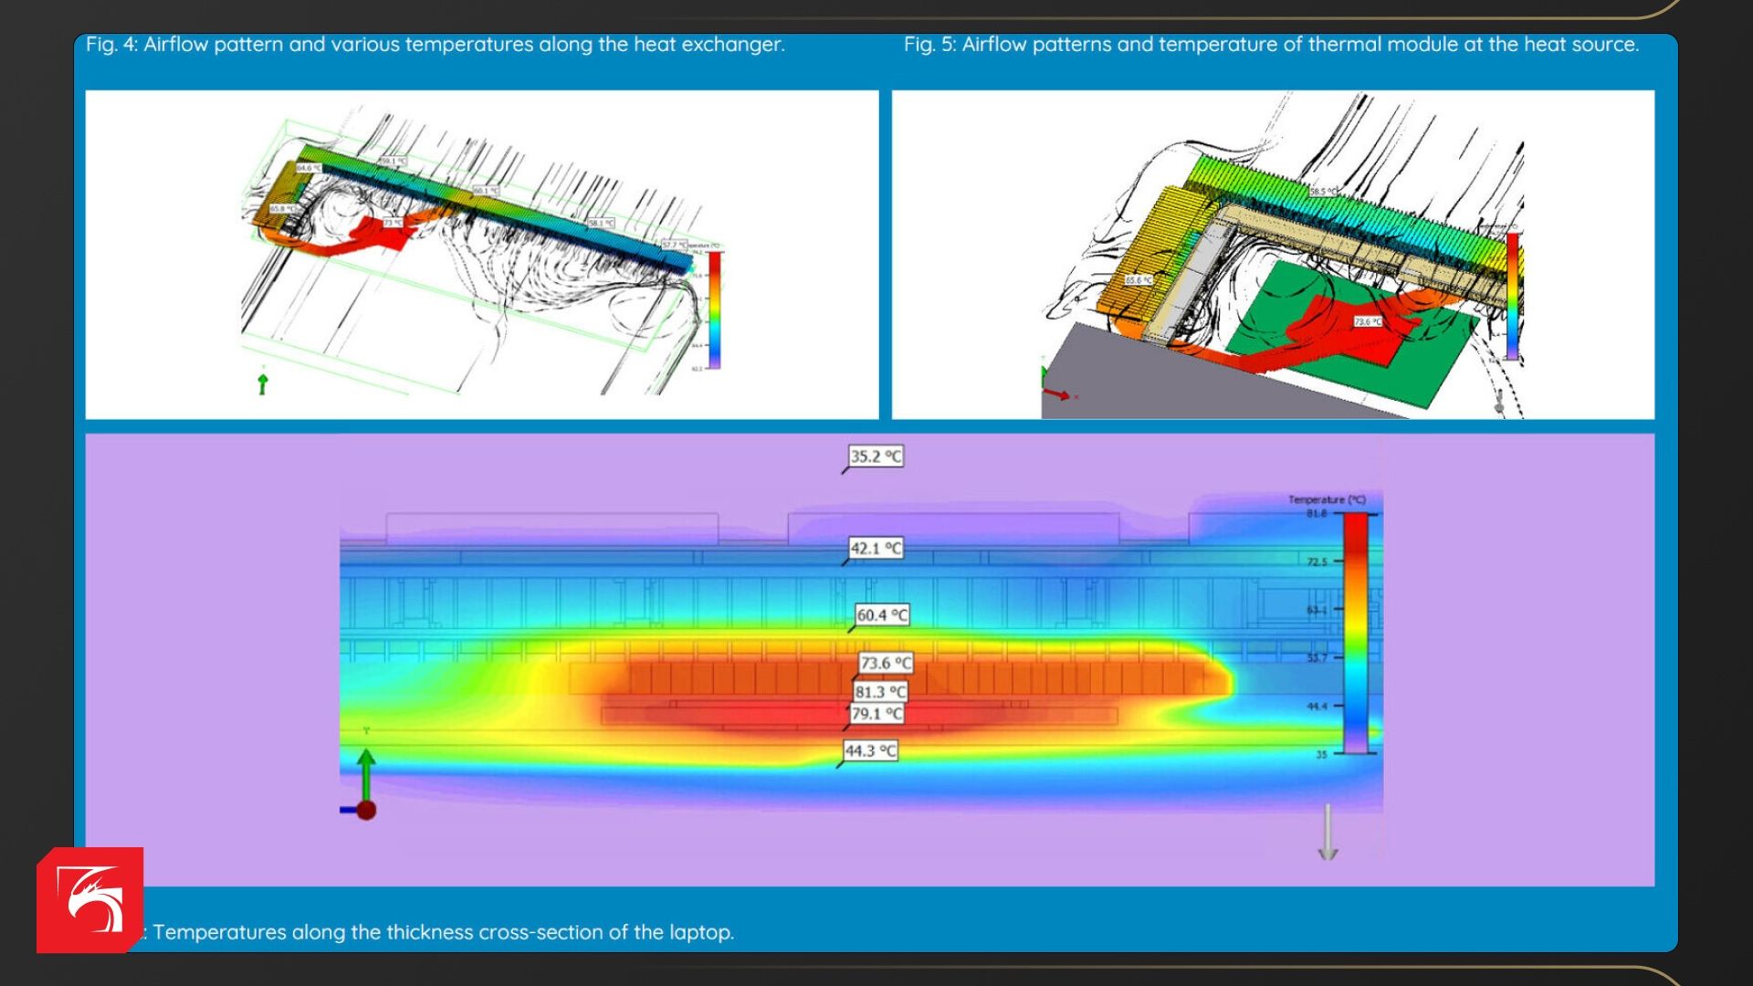Viewport: 1753px width, 986px height.
Task: Click the 81.3 °C peak temperature label
Action: tap(880, 692)
